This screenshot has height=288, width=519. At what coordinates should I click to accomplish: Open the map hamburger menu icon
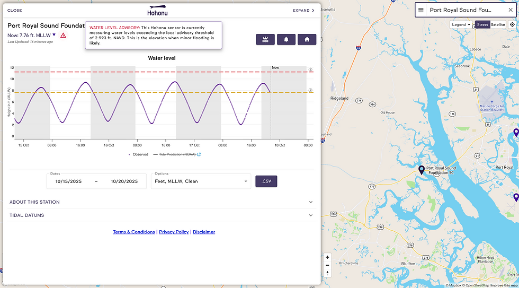420,10
